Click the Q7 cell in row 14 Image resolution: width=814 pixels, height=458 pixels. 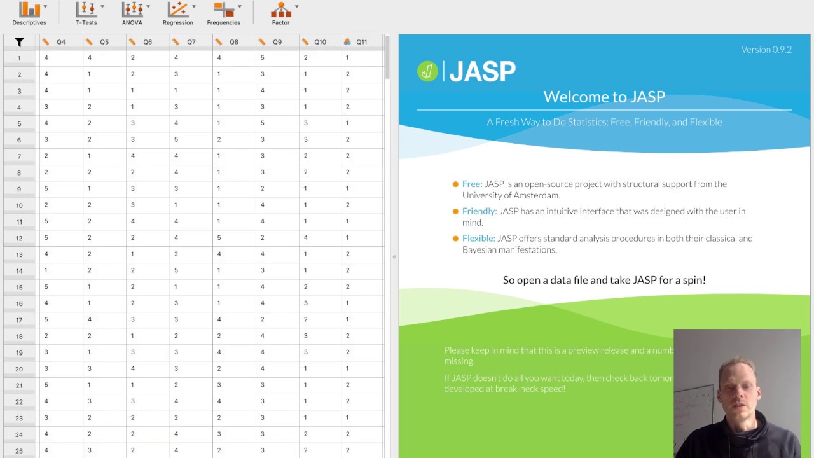[x=191, y=270]
